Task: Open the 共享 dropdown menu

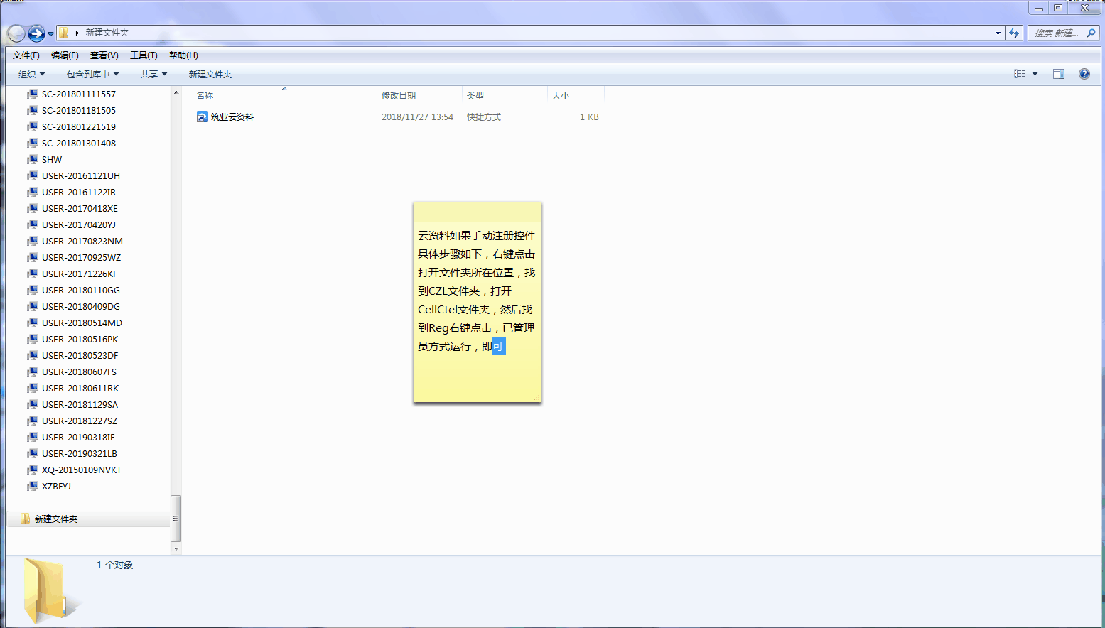Action: point(153,75)
